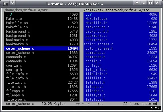This screenshot has width=163, height=112.
Task: Select background.h in the right pane
Action: point(121,31)
